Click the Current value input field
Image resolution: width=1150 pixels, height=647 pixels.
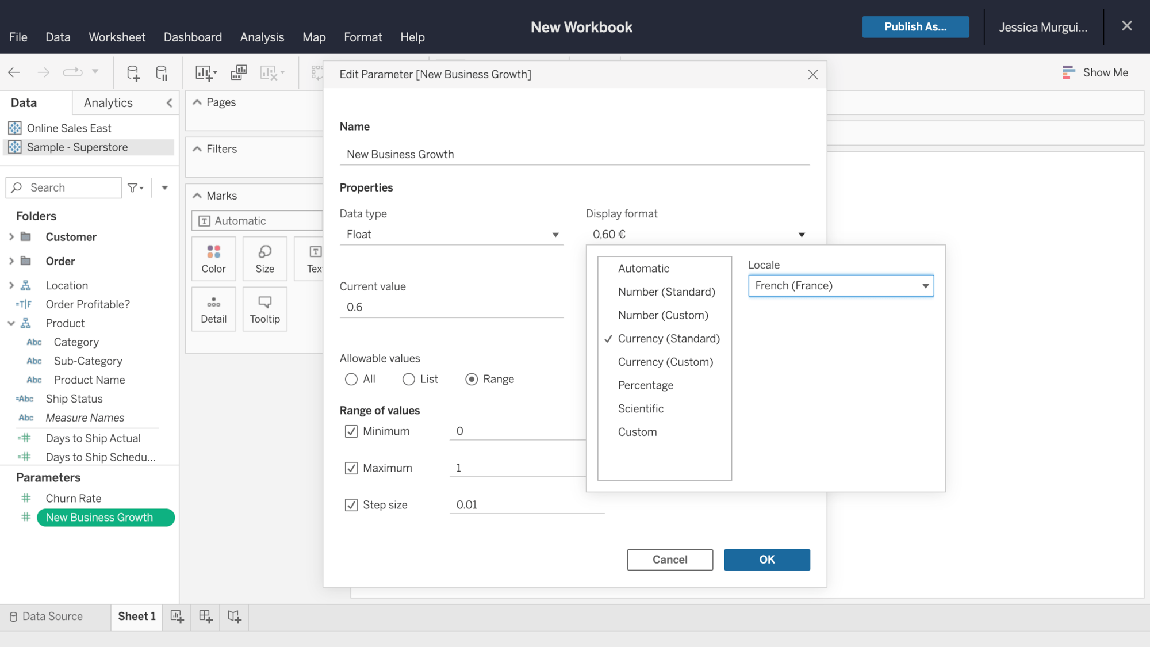coord(451,307)
